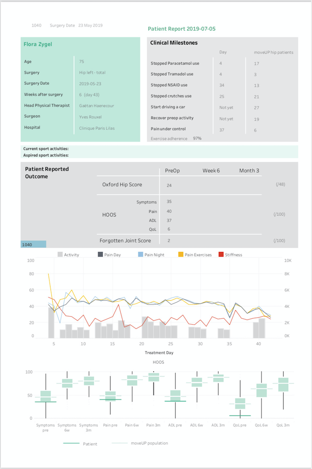
Task: Click Not yet in the Start driving a car row
Action: tap(226, 108)
